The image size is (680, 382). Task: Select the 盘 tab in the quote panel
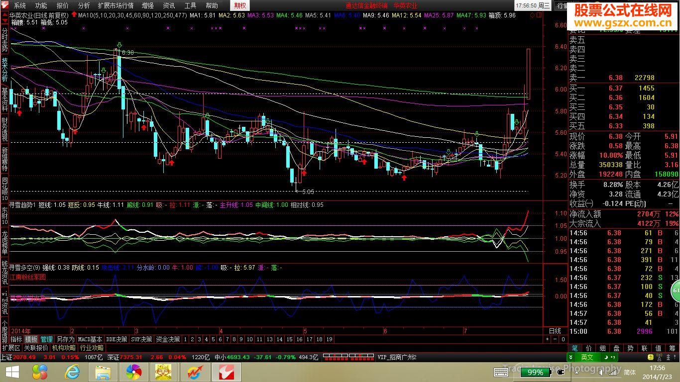(x=617, y=348)
